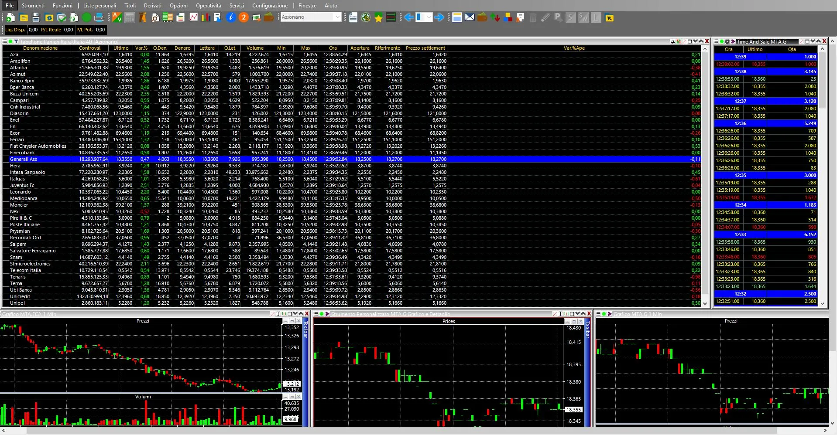Click the hamburger menu icon of Time And Sale

pos(716,41)
